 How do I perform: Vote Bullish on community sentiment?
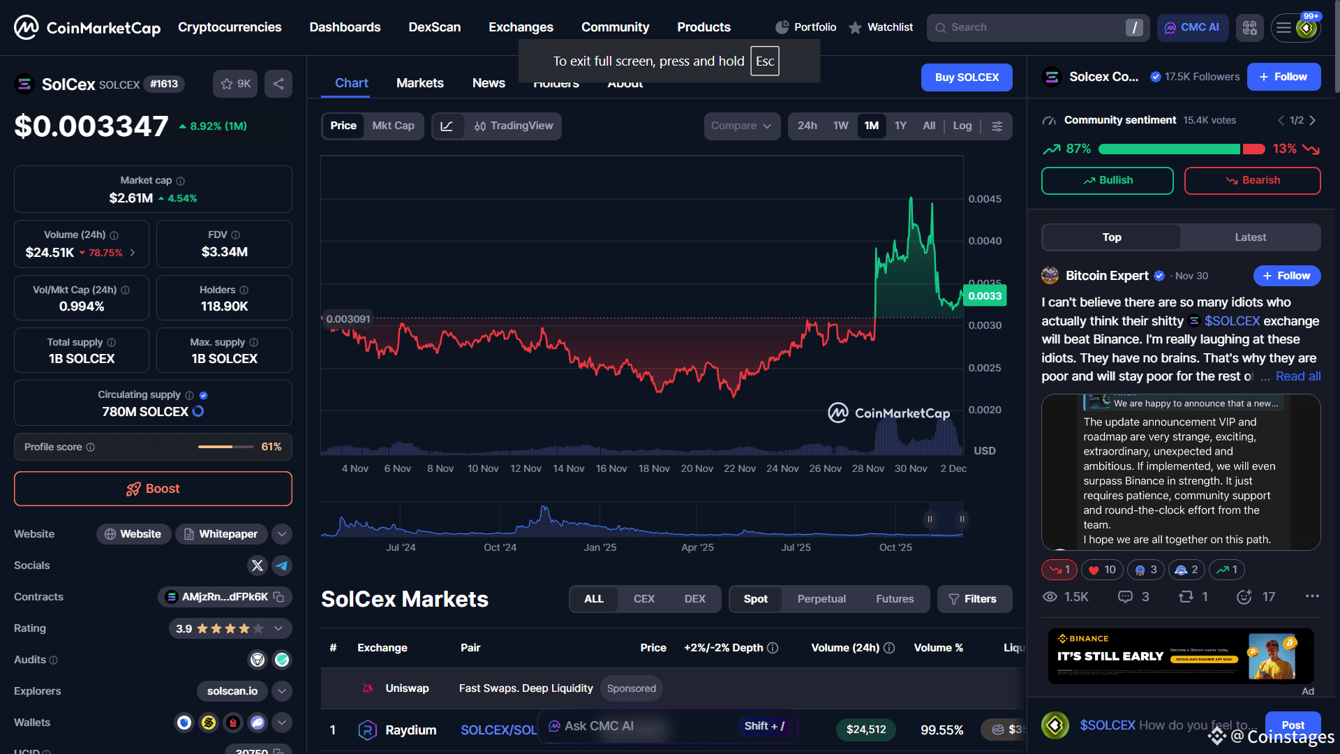(1107, 180)
